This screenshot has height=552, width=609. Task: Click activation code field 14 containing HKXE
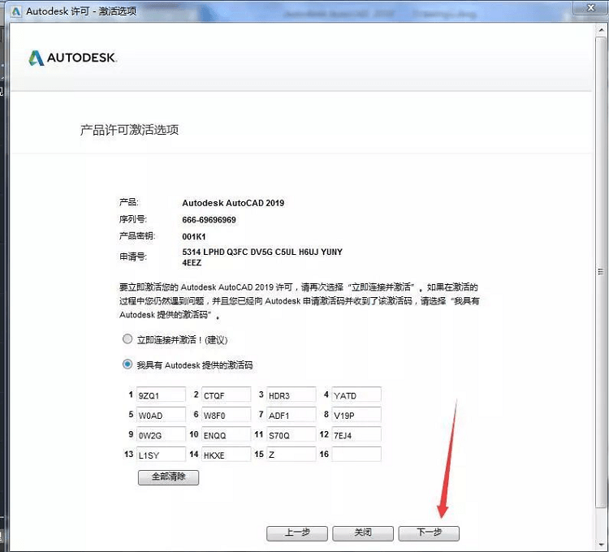pos(227,454)
